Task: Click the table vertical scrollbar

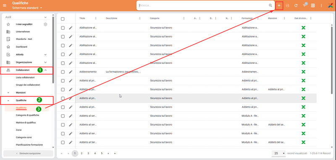Action: tap(332, 60)
